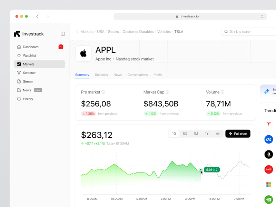The width and height of the screenshot is (276, 207).
Task: Go to Markets breadcrumb
Action: 87,32
